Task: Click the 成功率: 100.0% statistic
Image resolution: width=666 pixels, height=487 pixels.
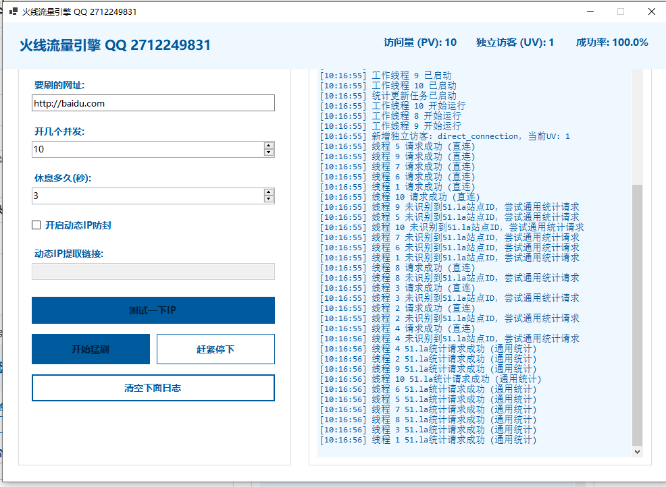Action: 612,42
